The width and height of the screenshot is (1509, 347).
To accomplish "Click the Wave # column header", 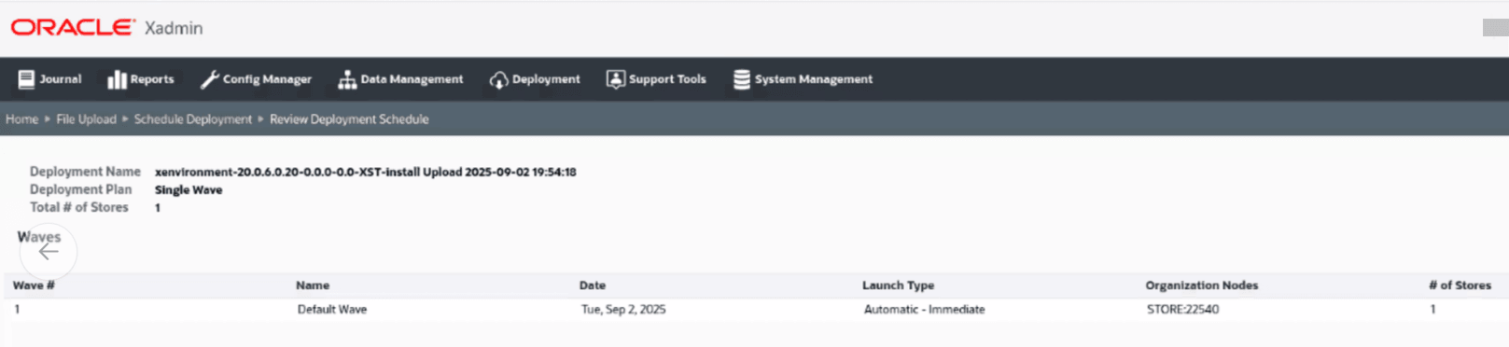I will (34, 285).
